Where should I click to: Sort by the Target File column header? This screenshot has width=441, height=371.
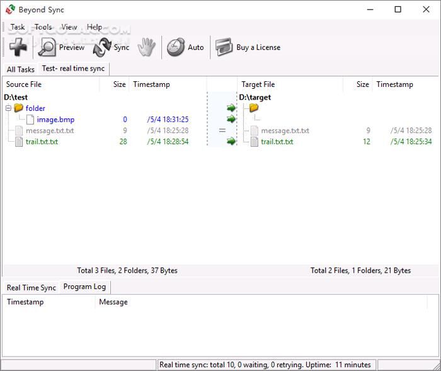coord(290,84)
